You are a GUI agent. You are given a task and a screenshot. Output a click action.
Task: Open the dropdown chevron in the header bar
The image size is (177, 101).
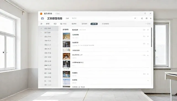tap(135, 18)
